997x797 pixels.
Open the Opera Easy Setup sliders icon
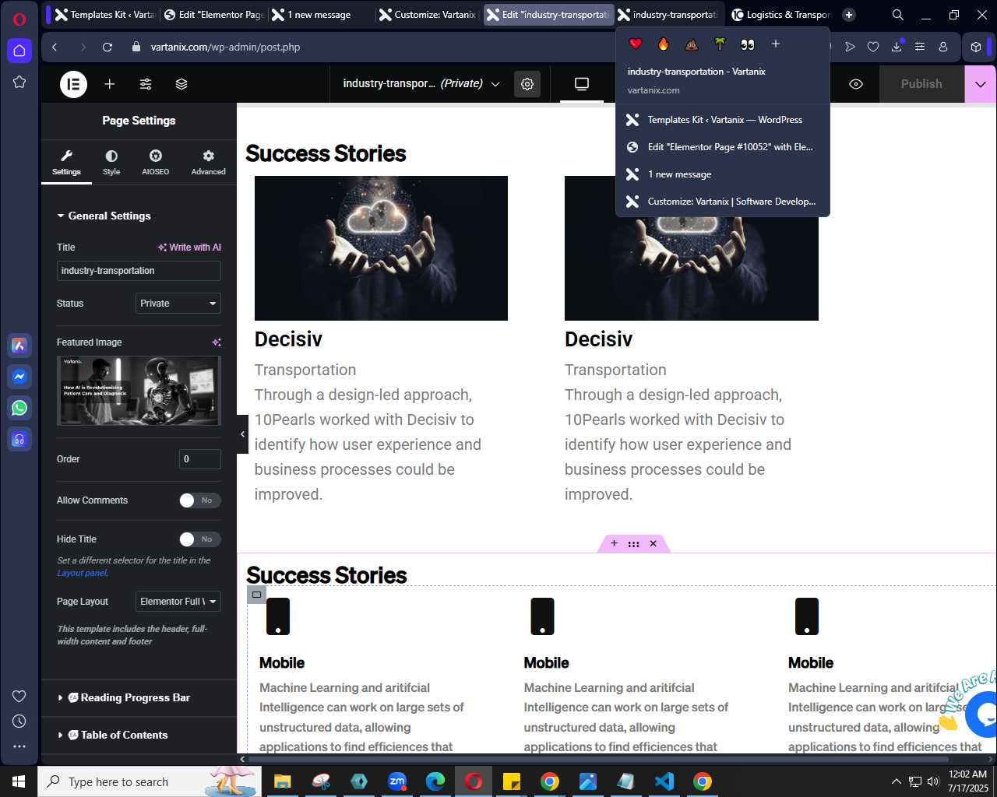pos(920,47)
